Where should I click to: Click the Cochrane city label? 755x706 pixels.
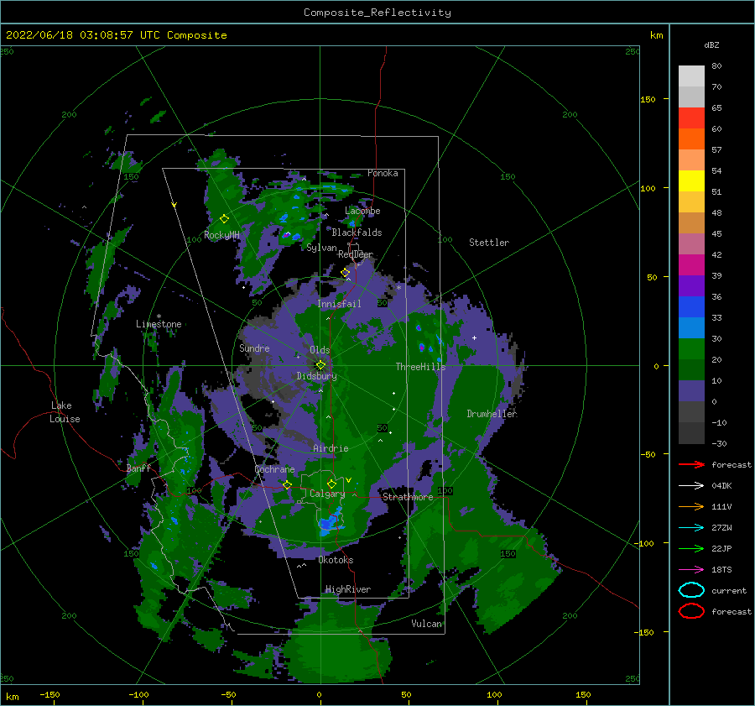coord(274,469)
